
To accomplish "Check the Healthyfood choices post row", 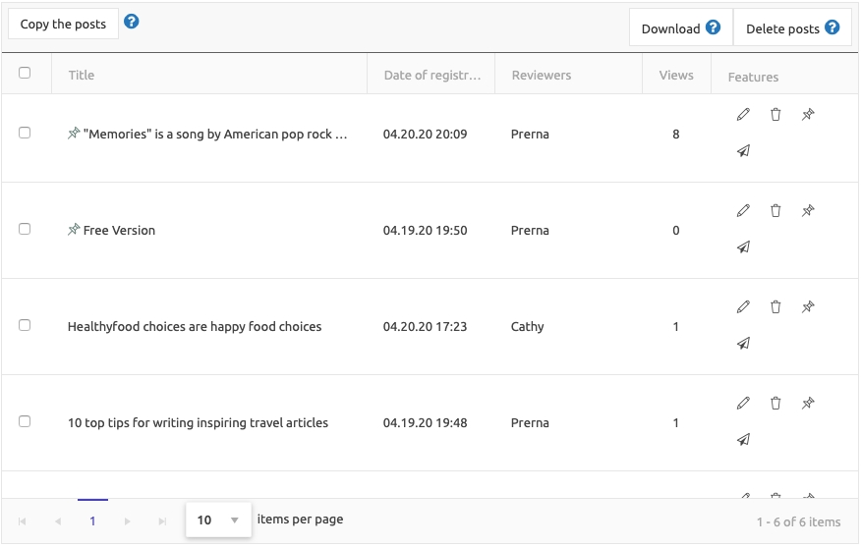I will click(x=25, y=325).
